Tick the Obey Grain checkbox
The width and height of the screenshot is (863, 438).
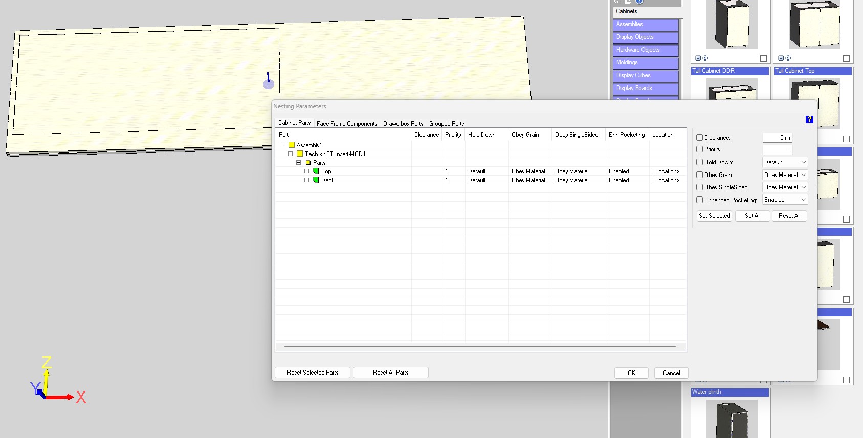point(699,175)
